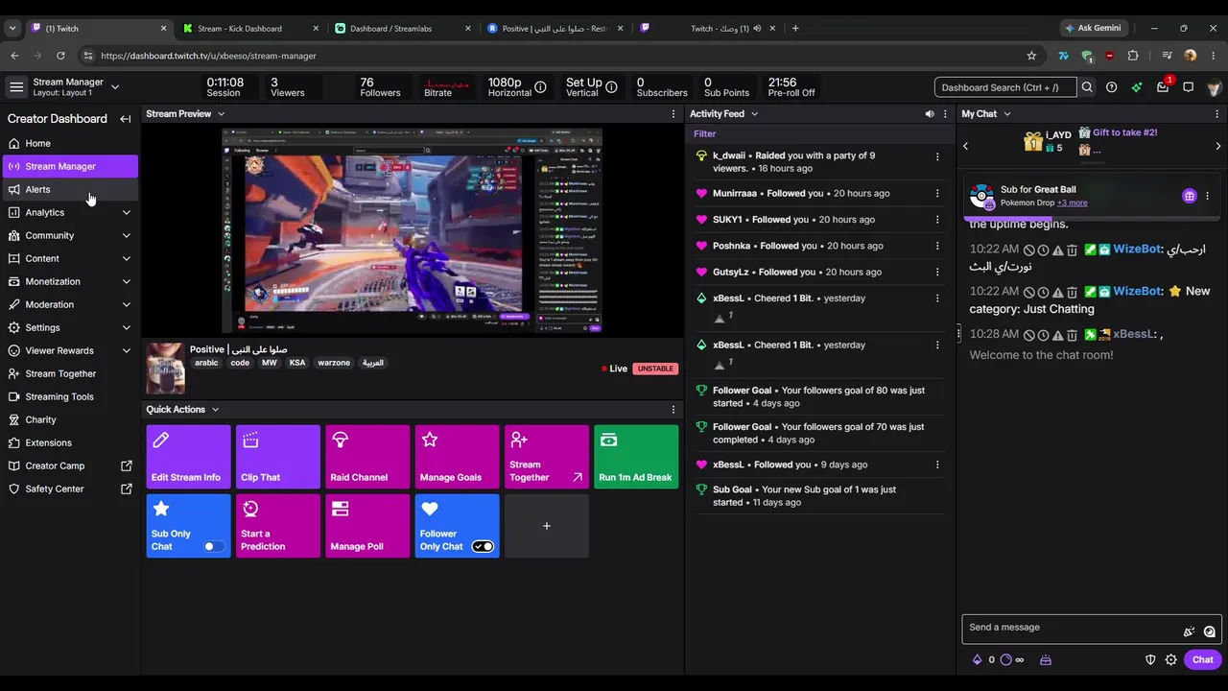The image size is (1228, 691).
Task: Click the Manage Poll quick action
Action: [367, 526]
